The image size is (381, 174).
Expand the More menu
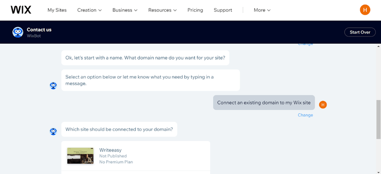pyautogui.click(x=262, y=10)
